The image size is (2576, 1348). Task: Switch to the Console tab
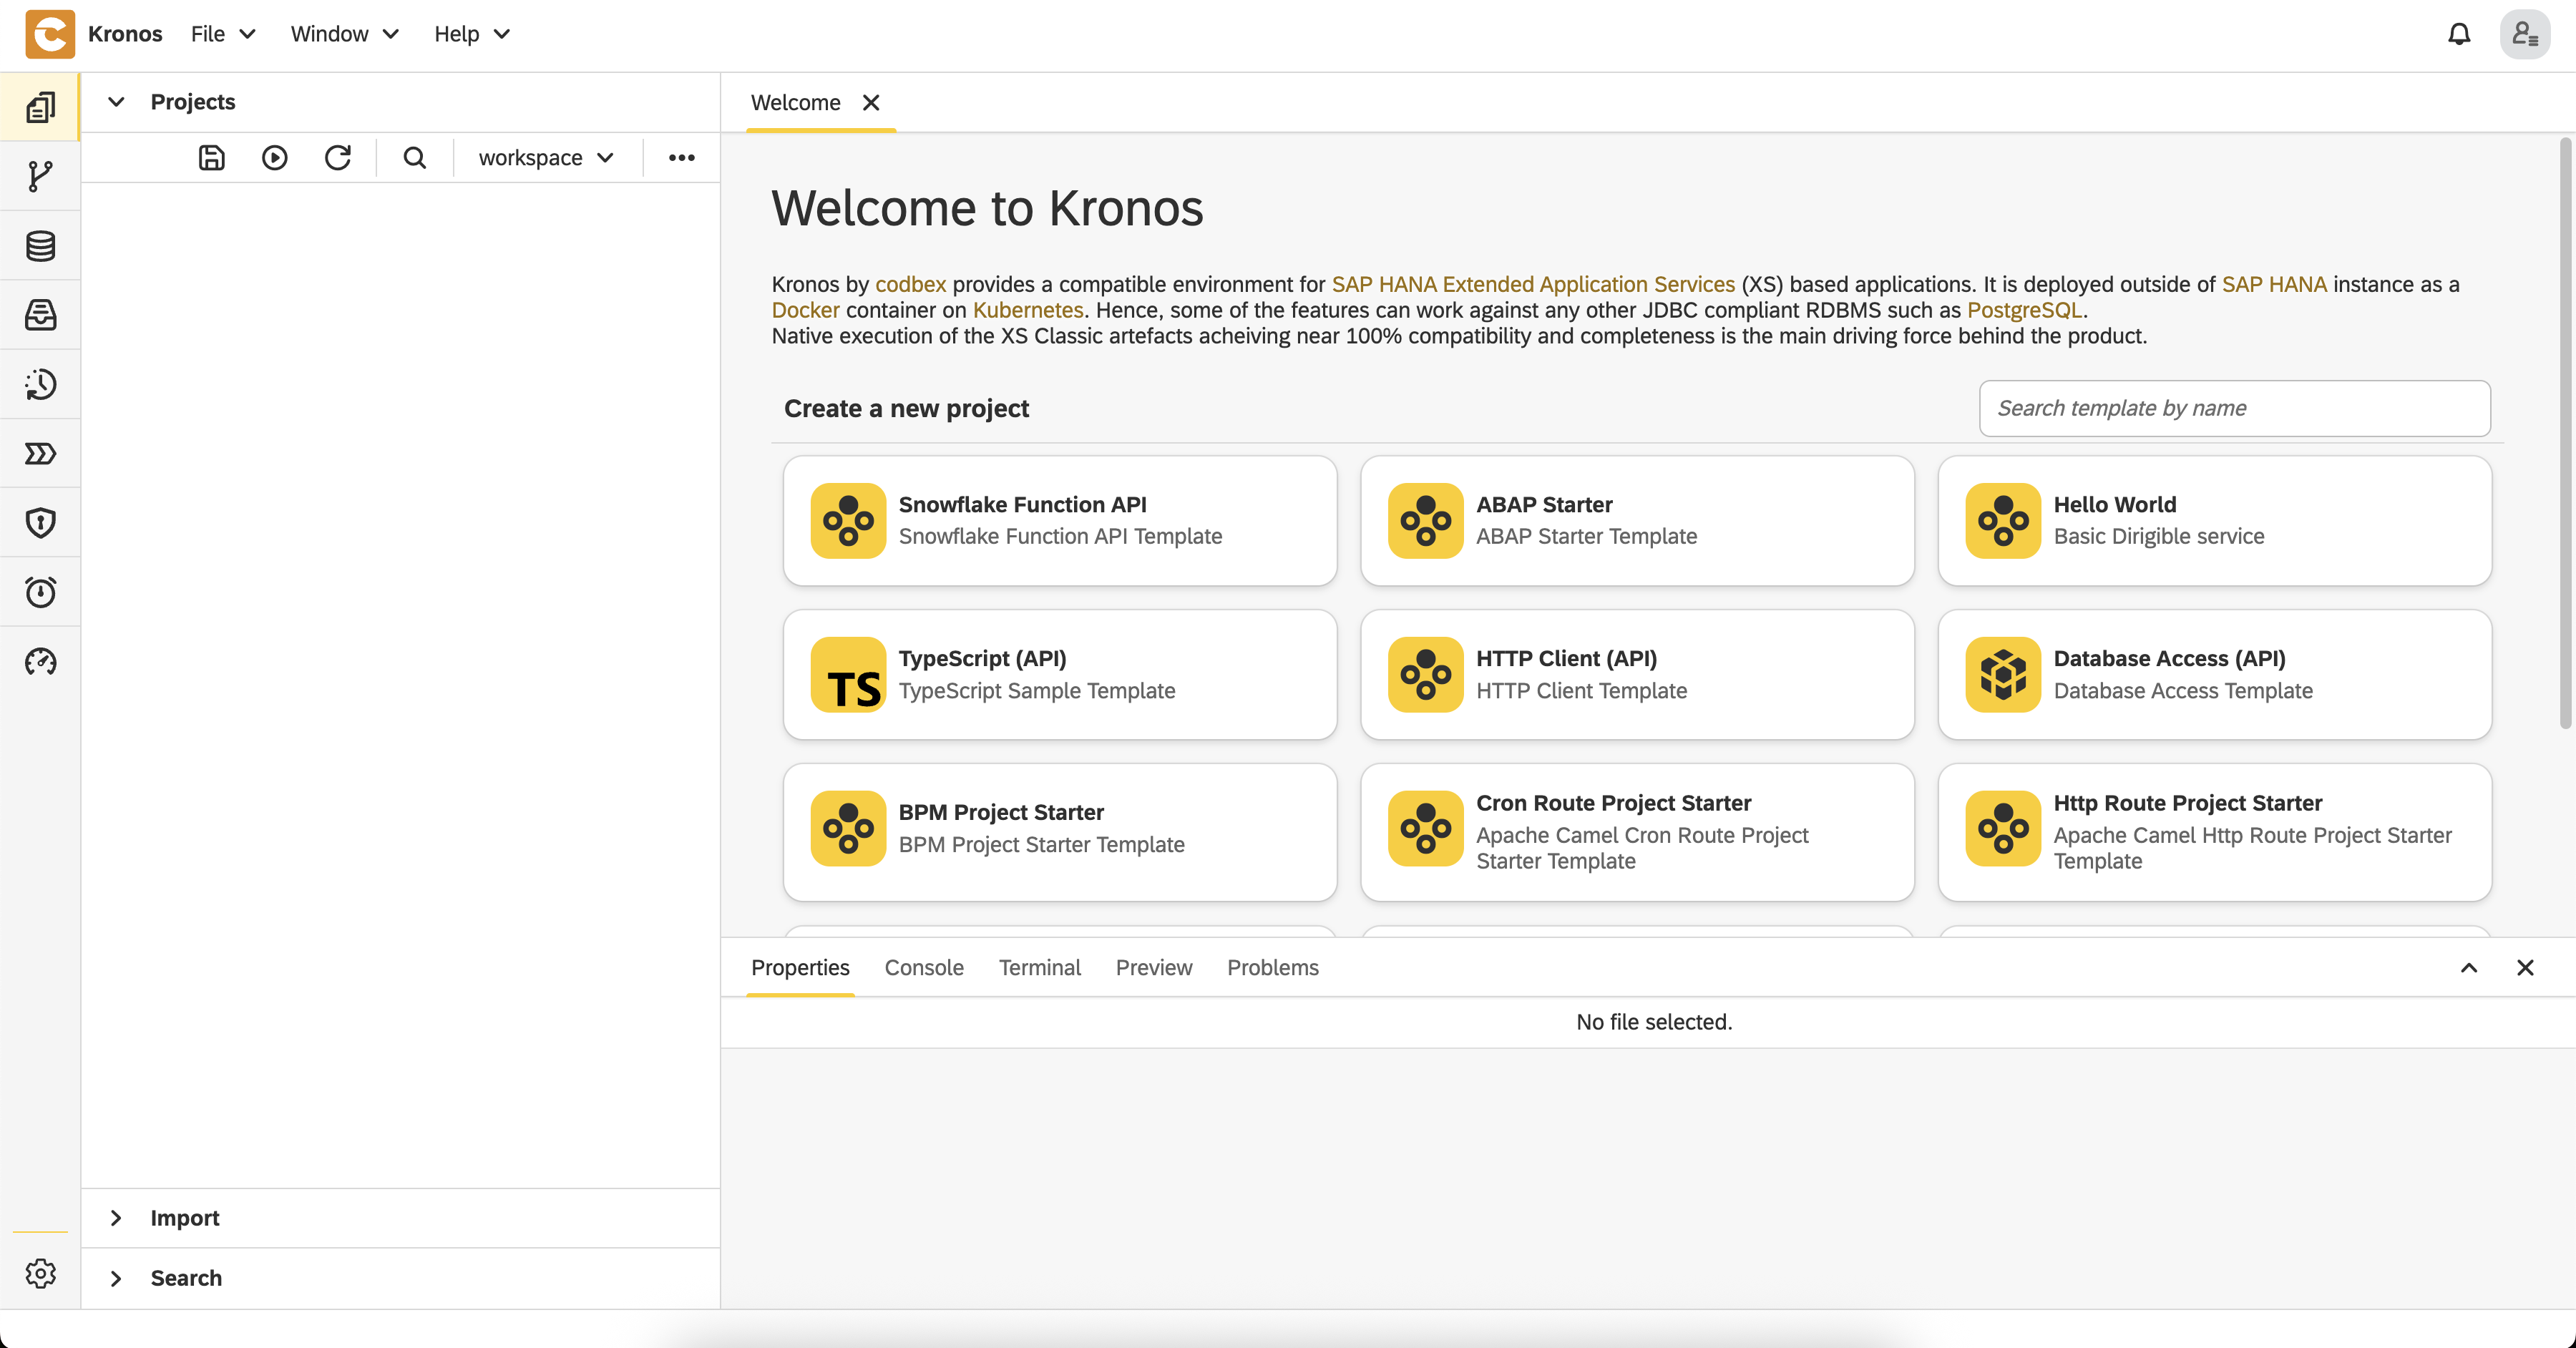point(924,967)
